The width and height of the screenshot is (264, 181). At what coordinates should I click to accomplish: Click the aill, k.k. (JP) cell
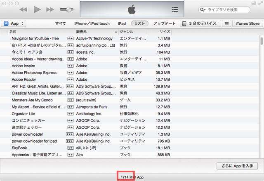point(86,148)
